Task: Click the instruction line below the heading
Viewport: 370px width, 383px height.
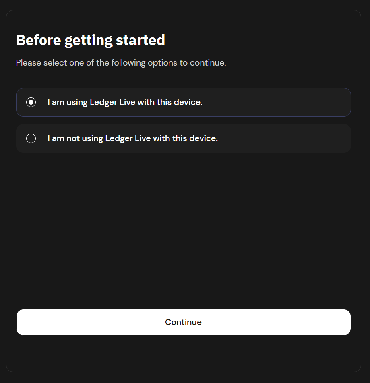Action: 121,62
